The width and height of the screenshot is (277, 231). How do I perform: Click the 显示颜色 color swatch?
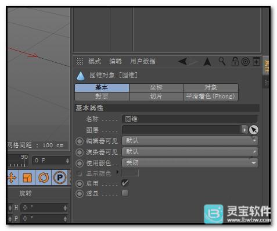(130, 173)
